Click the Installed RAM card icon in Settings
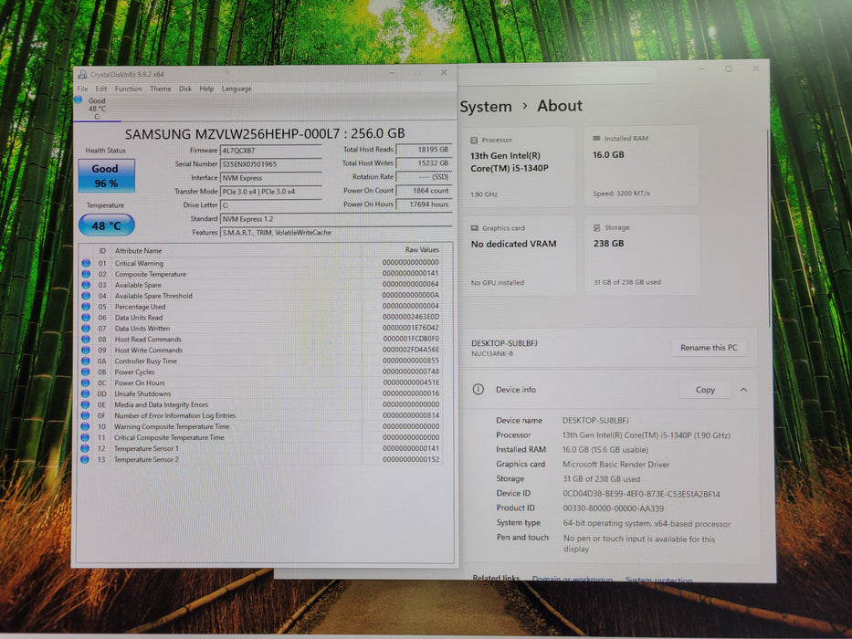The width and height of the screenshot is (852, 639). click(x=596, y=139)
